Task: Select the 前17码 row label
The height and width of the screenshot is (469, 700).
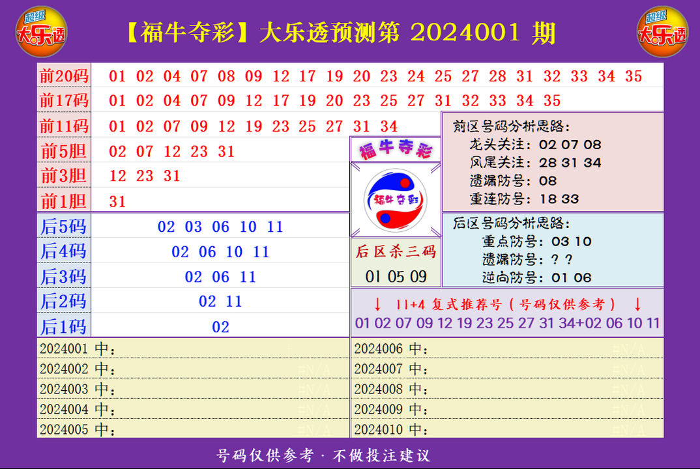Action: [64, 100]
